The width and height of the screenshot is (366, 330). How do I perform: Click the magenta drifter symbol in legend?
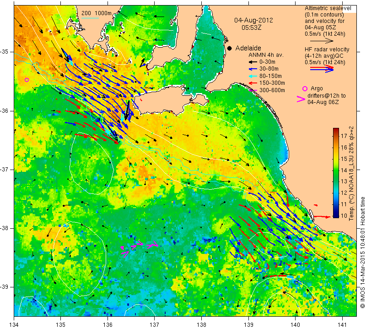[x=301, y=99]
